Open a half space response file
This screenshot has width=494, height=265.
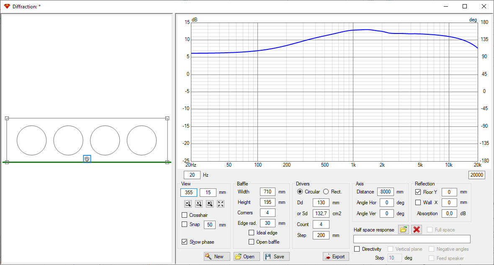click(403, 229)
